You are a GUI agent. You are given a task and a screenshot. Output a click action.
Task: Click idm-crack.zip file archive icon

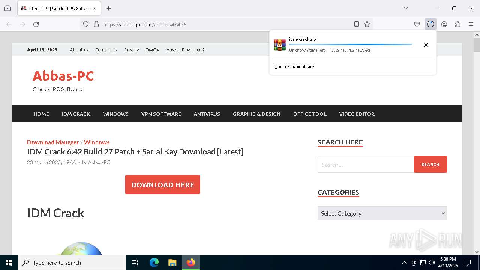pyautogui.click(x=280, y=45)
